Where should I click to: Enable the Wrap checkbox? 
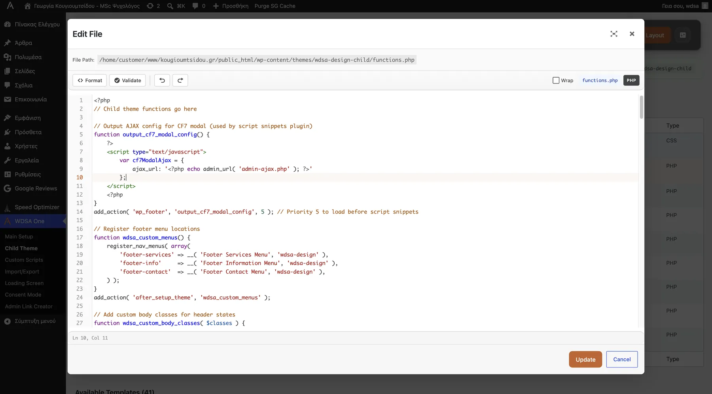556,80
